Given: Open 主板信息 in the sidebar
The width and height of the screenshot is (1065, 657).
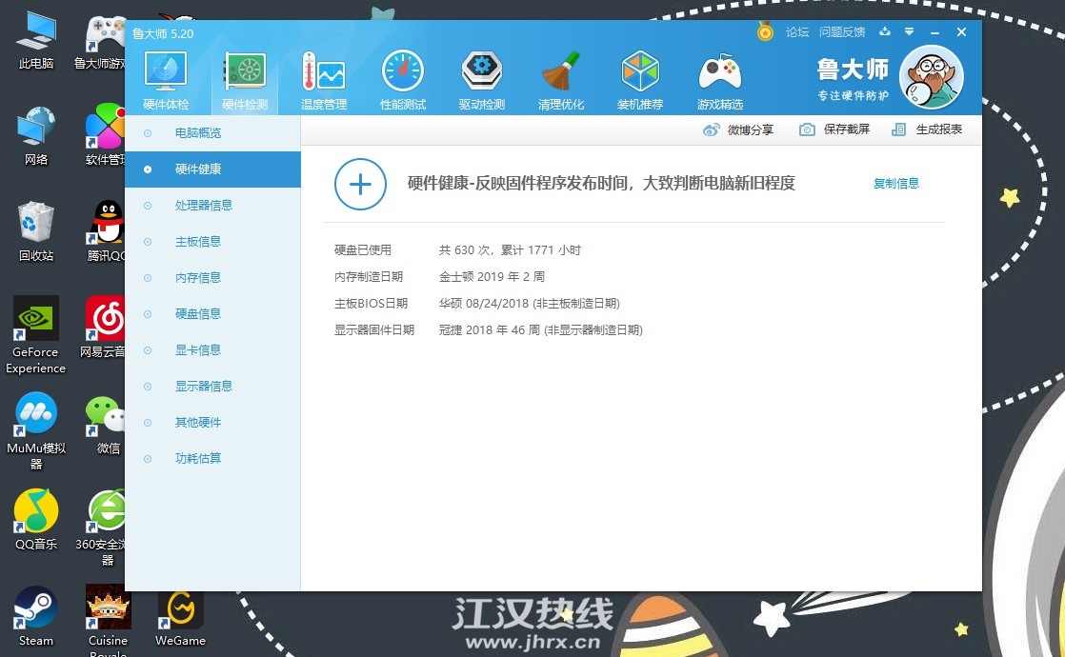Looking at the screenshot, I should (212, 242).
